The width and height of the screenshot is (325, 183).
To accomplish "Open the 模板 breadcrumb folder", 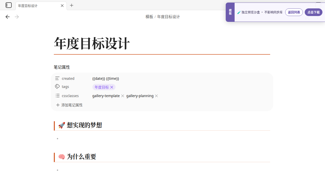I will (x=149, y=17).
